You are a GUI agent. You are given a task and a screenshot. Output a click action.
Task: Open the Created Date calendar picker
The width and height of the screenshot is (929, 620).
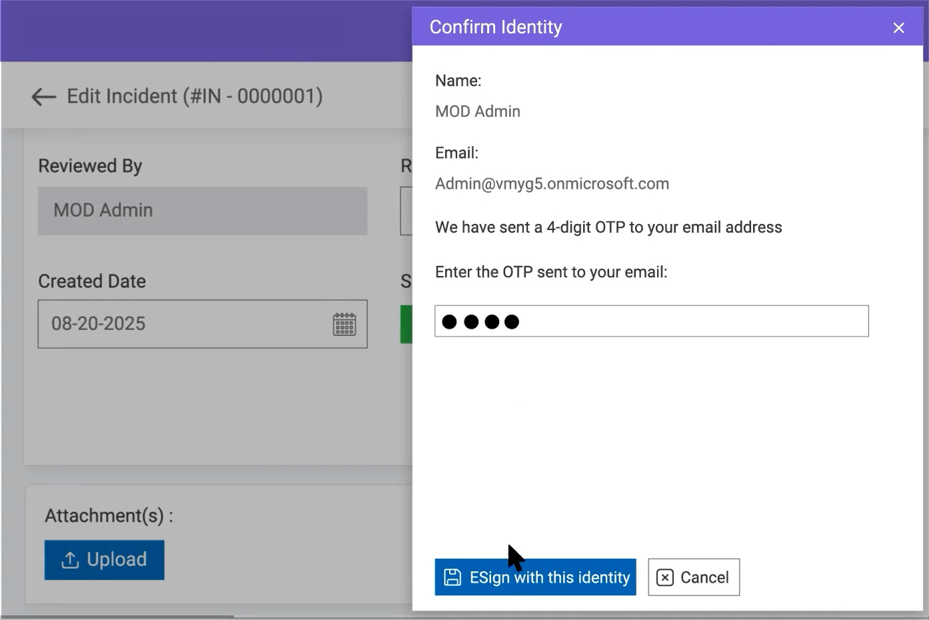[x=345, y=325]
